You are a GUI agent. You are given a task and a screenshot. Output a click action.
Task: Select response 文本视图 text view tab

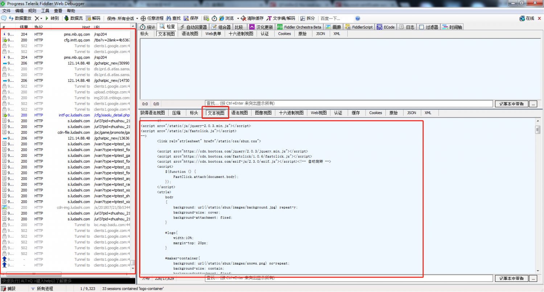pos(216,113)
